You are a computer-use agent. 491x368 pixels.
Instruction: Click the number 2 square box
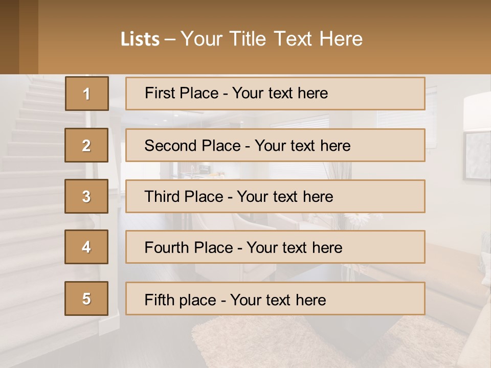coord(87,145)
